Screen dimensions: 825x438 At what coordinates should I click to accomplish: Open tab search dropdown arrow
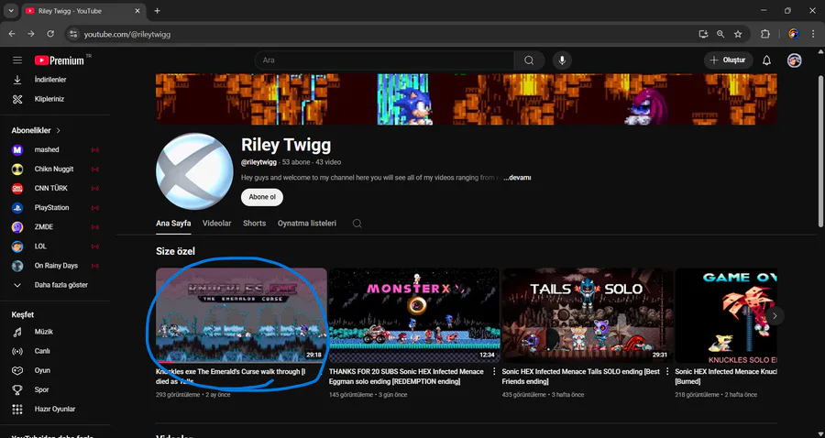(x=10, y=10)
